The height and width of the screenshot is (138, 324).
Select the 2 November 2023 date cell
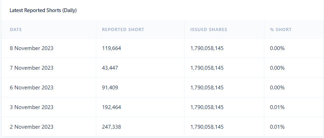(31, 127)
